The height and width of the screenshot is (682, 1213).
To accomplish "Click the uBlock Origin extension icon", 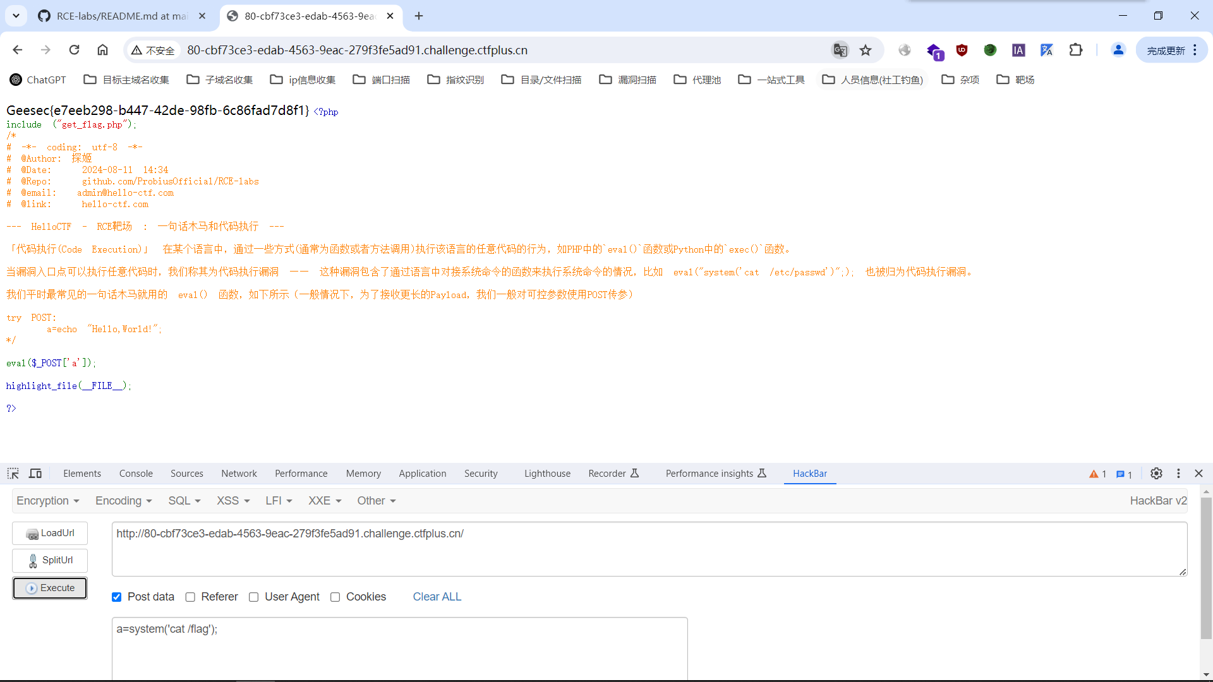I will click(x=962, y=50).
